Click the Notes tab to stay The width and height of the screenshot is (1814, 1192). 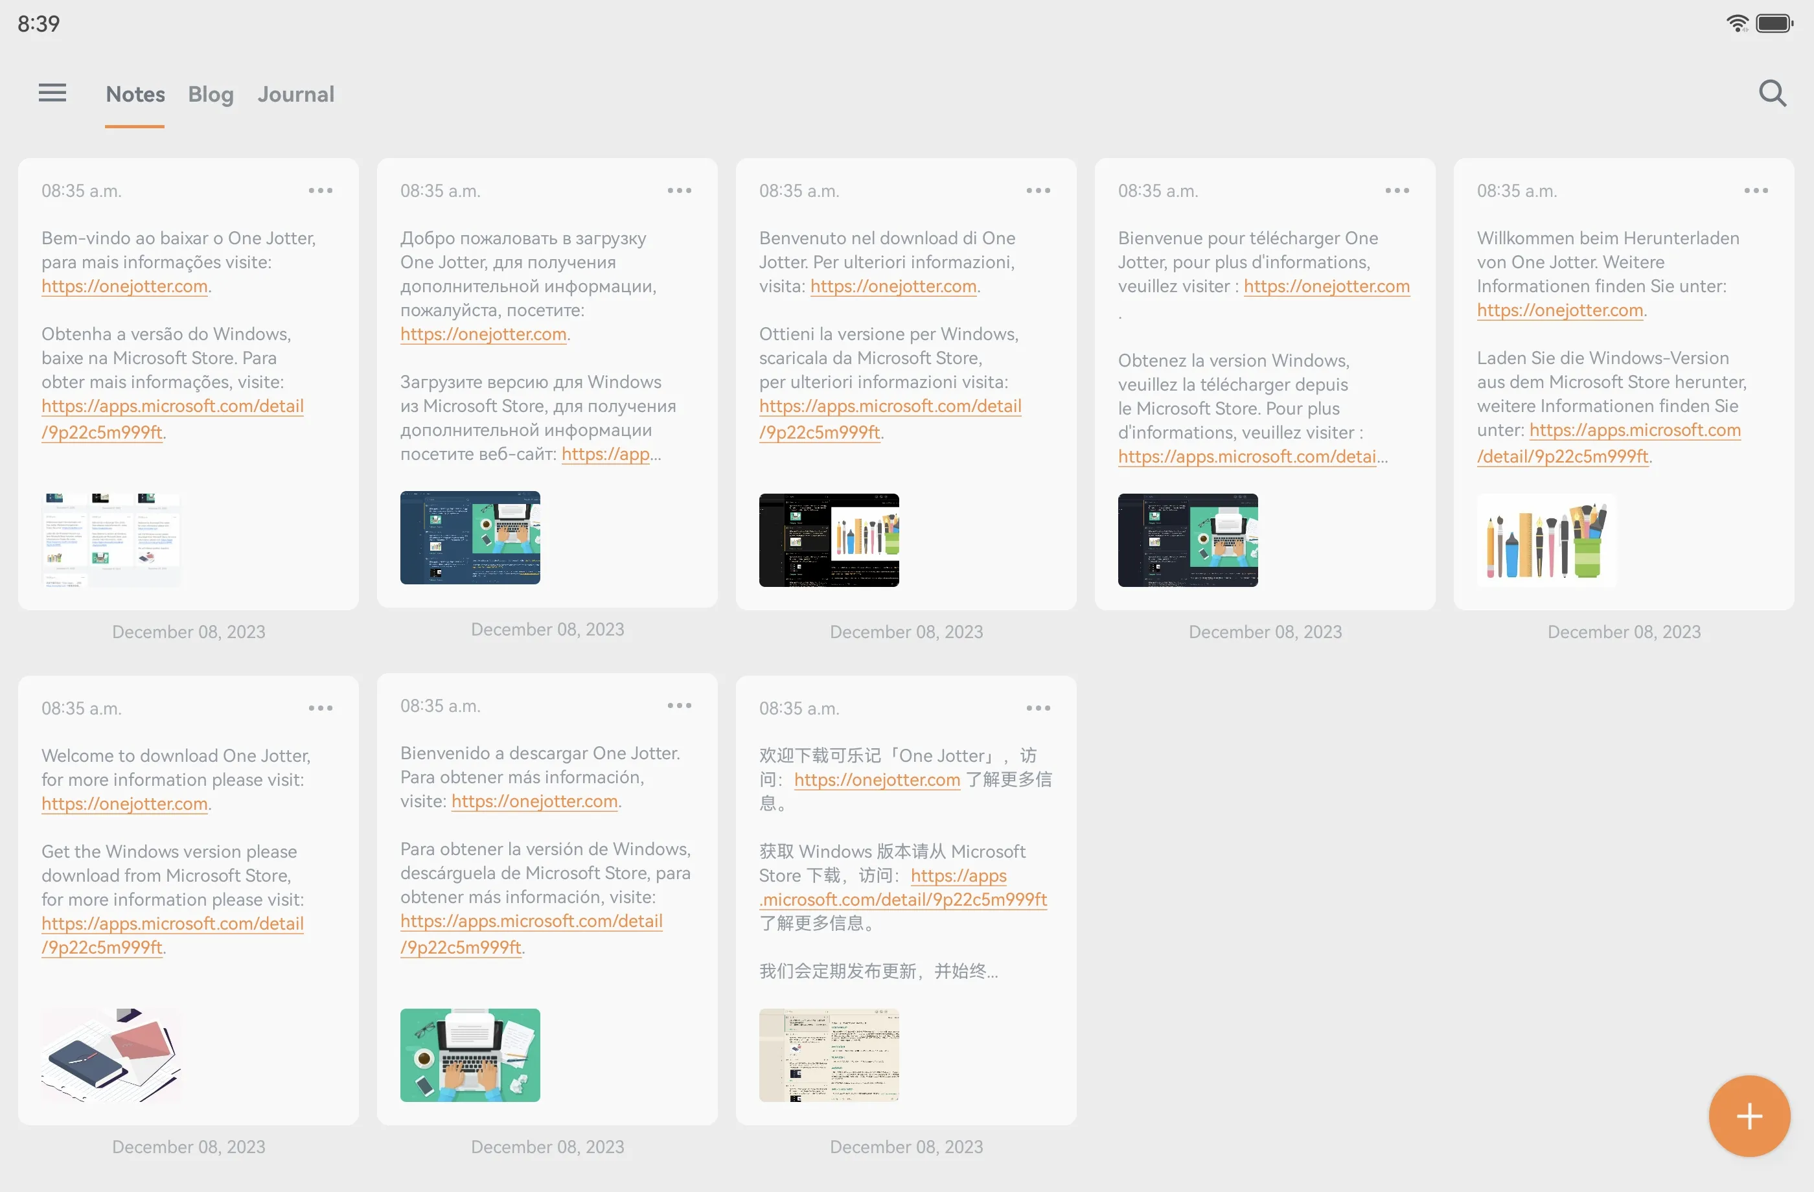coord(133,95)
